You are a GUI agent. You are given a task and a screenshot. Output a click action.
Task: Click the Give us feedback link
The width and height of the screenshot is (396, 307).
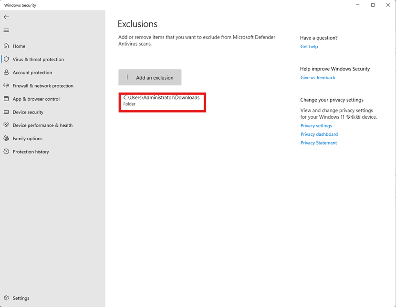click(317, 78)
